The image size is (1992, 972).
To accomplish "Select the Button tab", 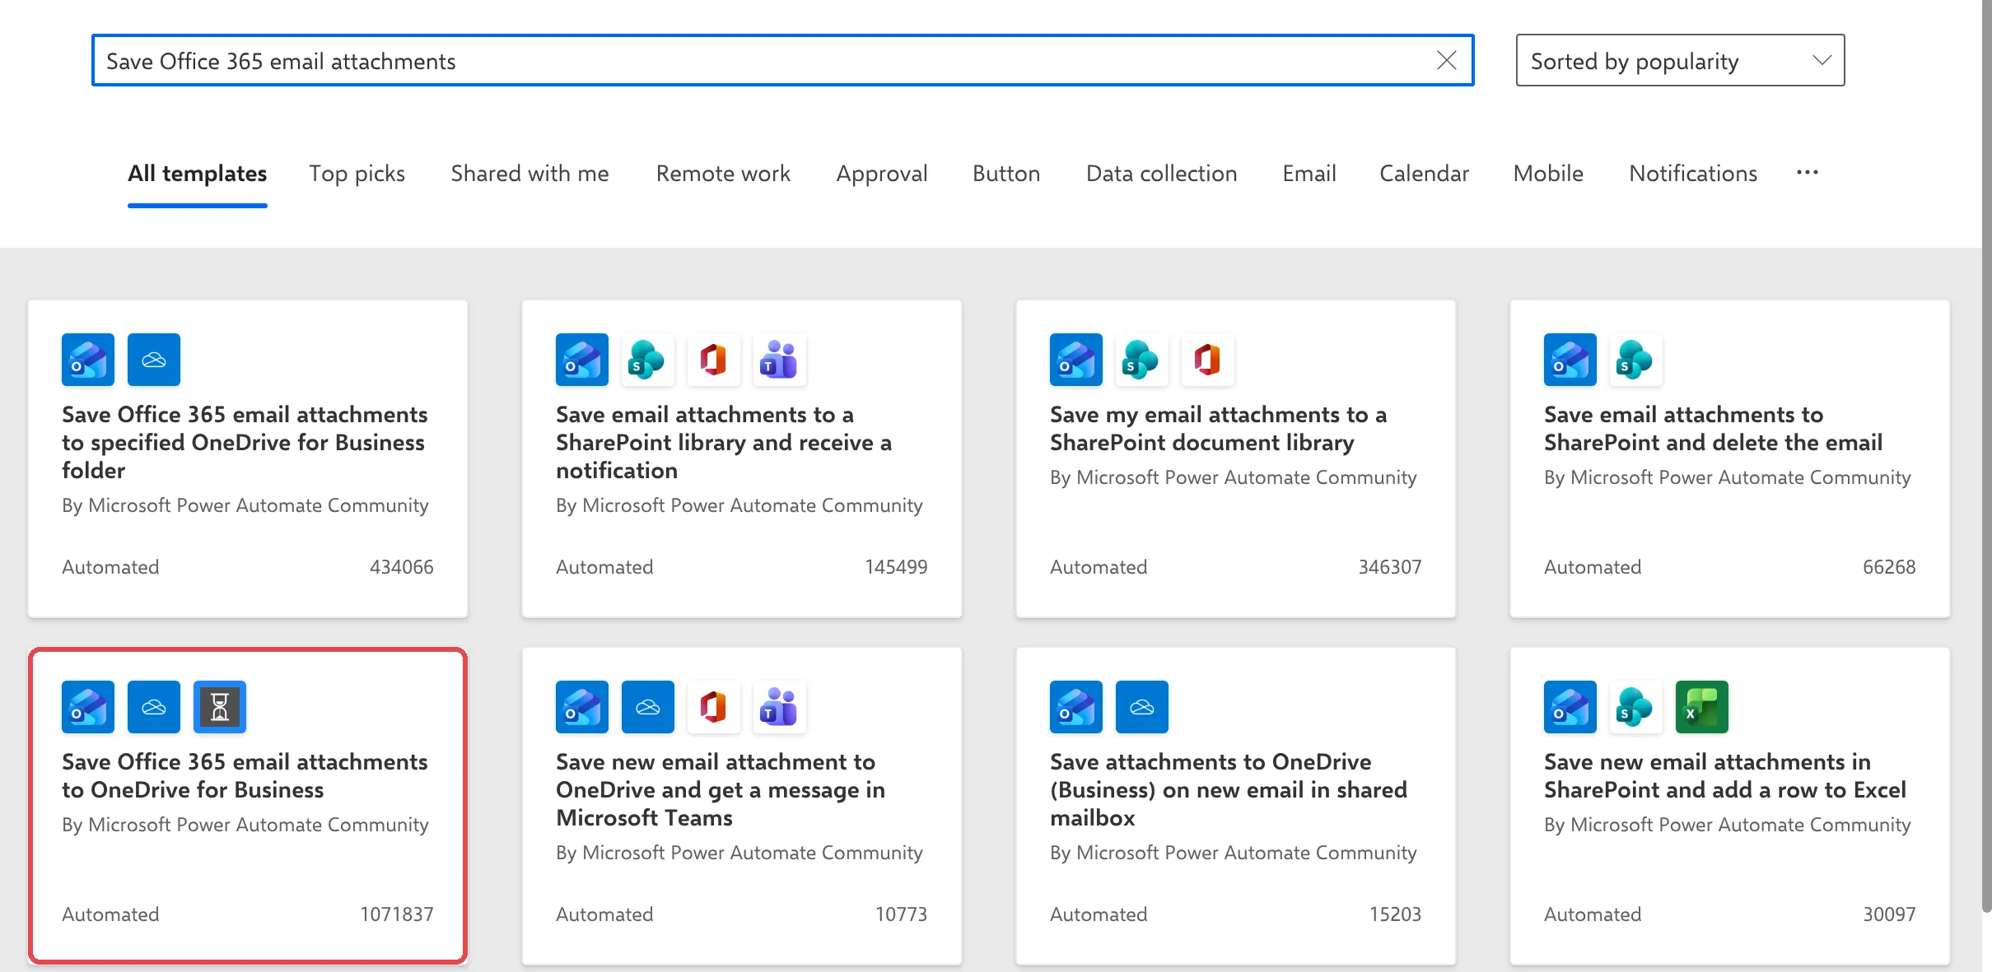I will (1006, 174).
